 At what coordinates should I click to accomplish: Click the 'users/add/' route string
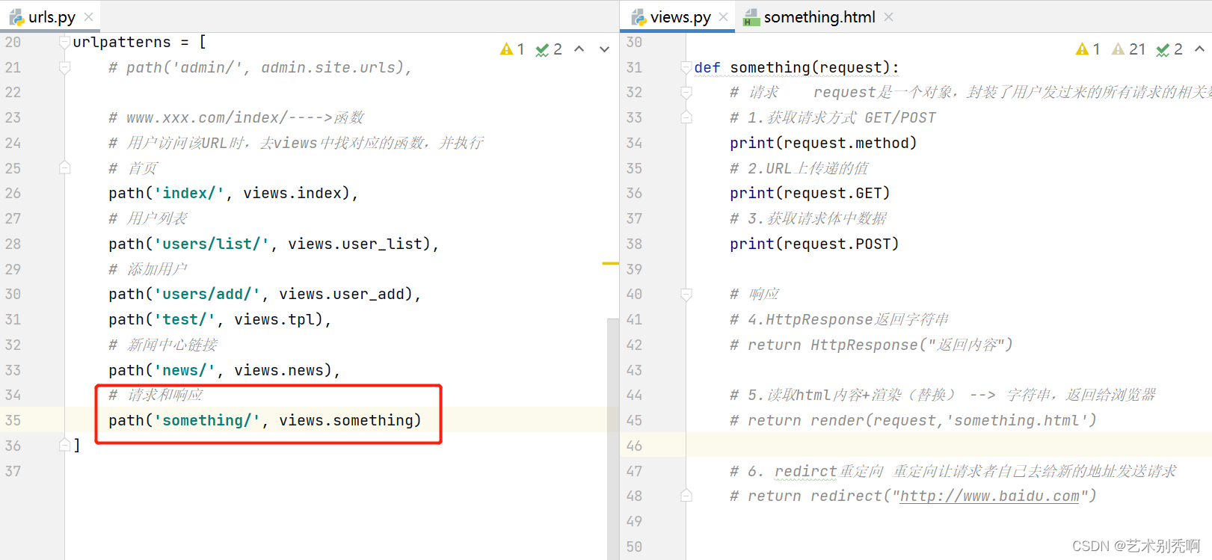tap(207, 294)
